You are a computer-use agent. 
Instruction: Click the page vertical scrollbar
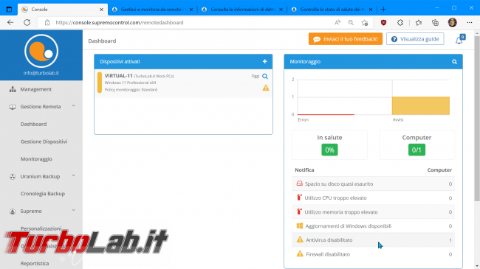coord(477,119)
